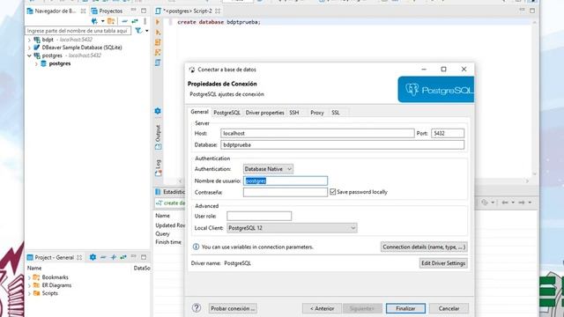Show the Output panel from side strip
564x317 pixels.
(158, 137)
